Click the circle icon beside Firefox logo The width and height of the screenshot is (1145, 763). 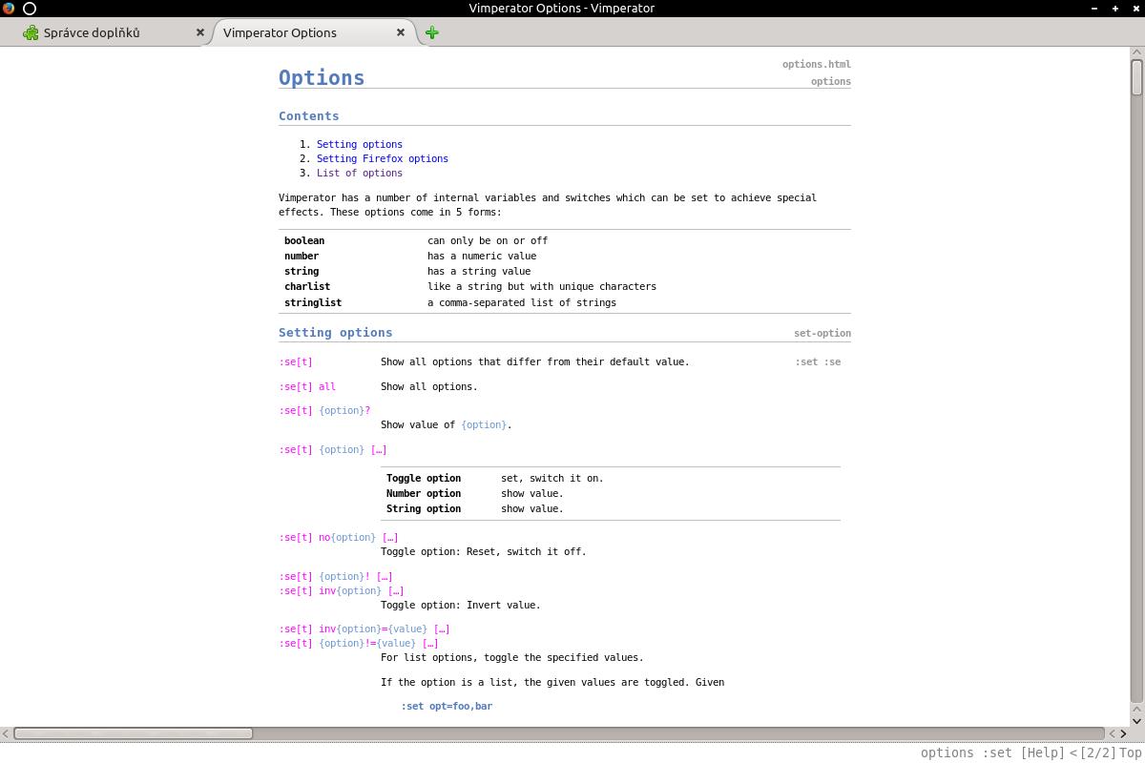[30, 8]
